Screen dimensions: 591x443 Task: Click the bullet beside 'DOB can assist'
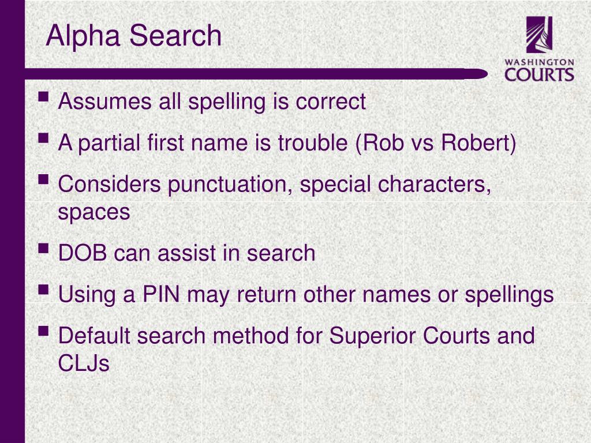(44, 248)
